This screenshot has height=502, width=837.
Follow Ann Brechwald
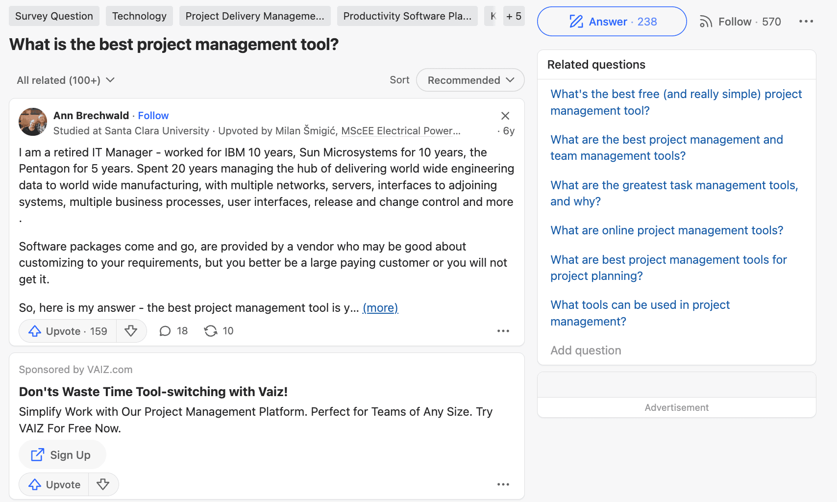tap(153, 116)
